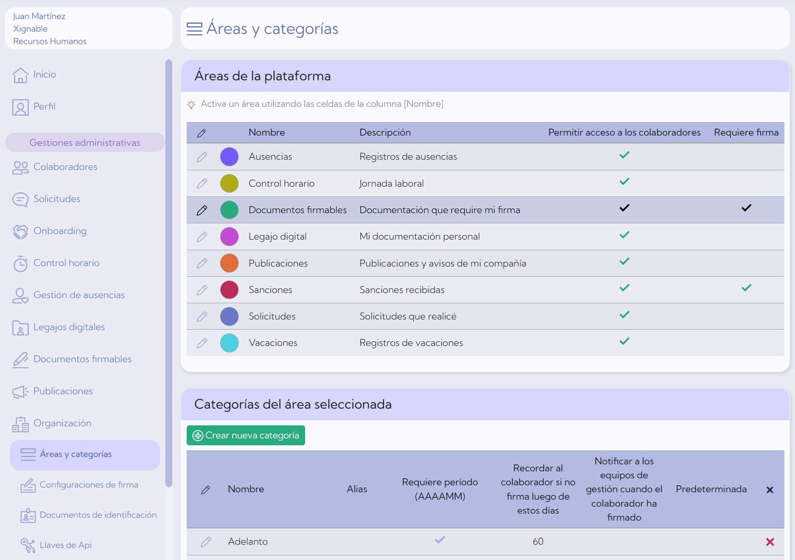Delete Adelanto category with red X
This screenshot has width=795, height=560.
click(x=770, y=542)
